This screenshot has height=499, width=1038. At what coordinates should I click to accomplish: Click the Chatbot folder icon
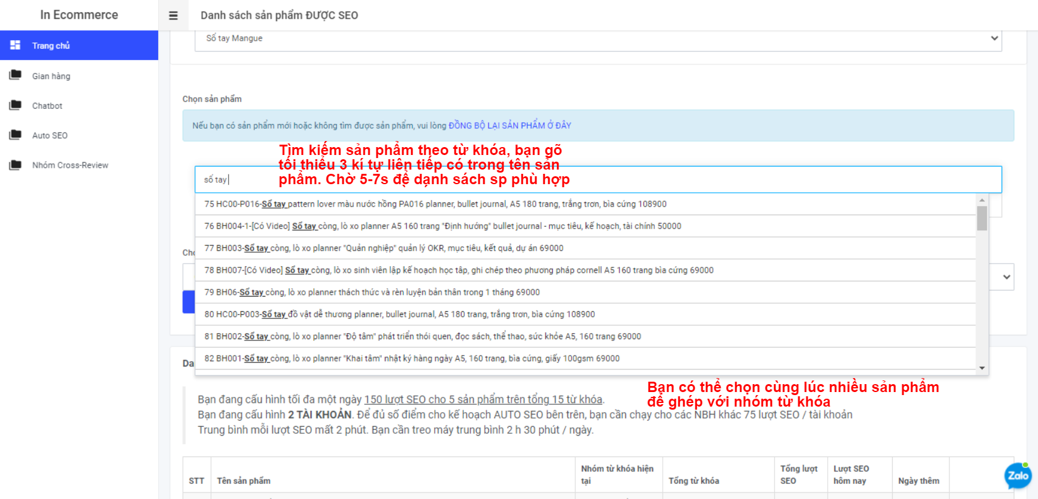coord(15,105)
